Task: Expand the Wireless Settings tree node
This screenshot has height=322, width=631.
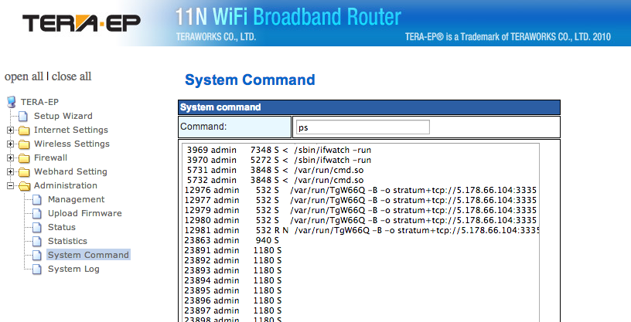Action: click(11, 144)
